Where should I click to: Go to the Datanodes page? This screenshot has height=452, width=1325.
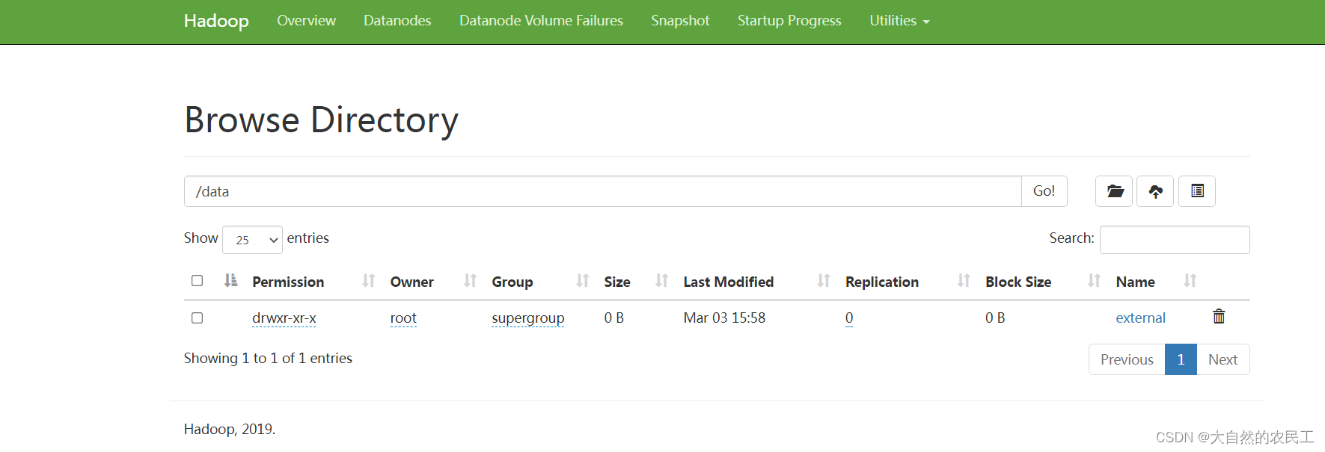coord(397,21)
